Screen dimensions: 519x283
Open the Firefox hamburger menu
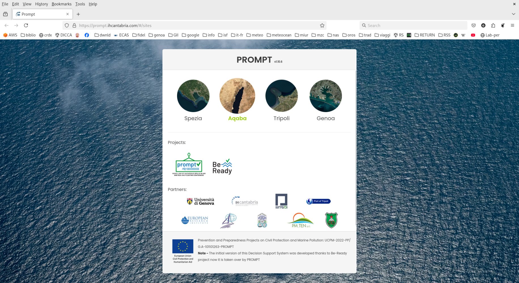click(x=513, y=25)
